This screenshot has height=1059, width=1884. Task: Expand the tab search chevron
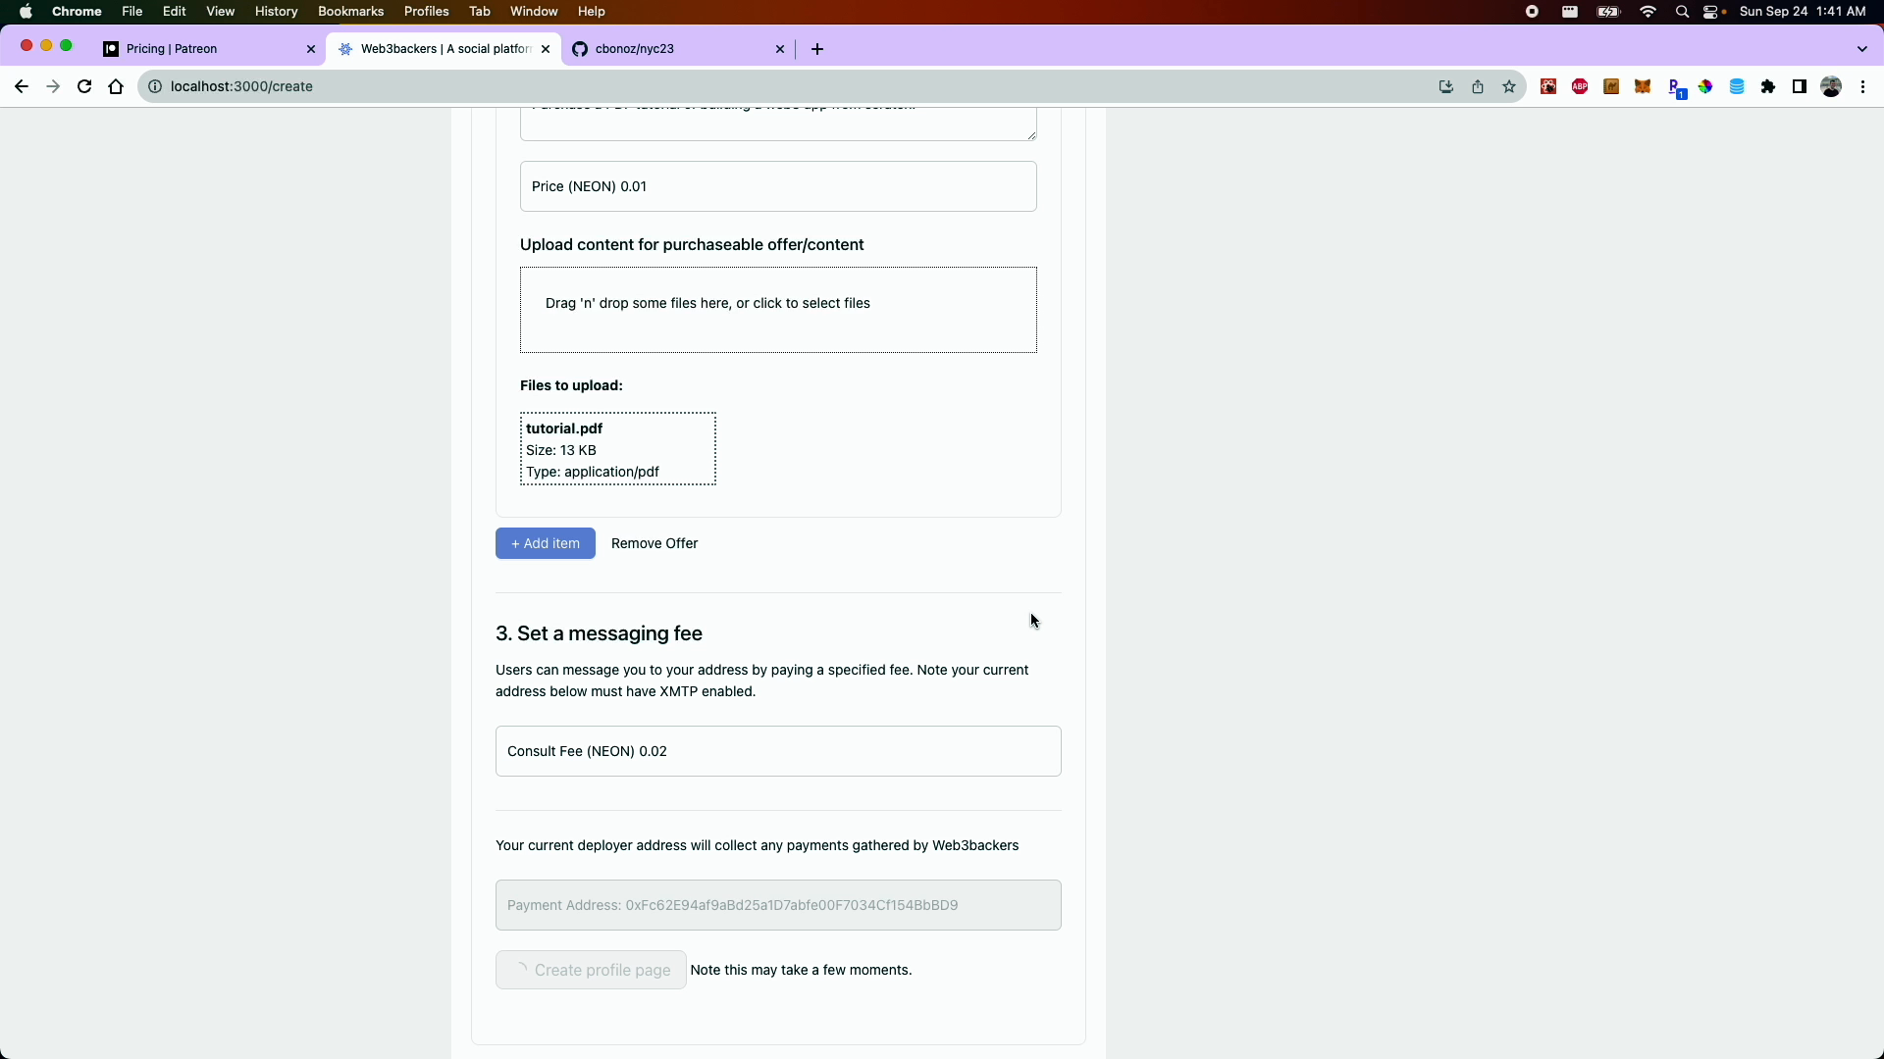coord(1862,49)
